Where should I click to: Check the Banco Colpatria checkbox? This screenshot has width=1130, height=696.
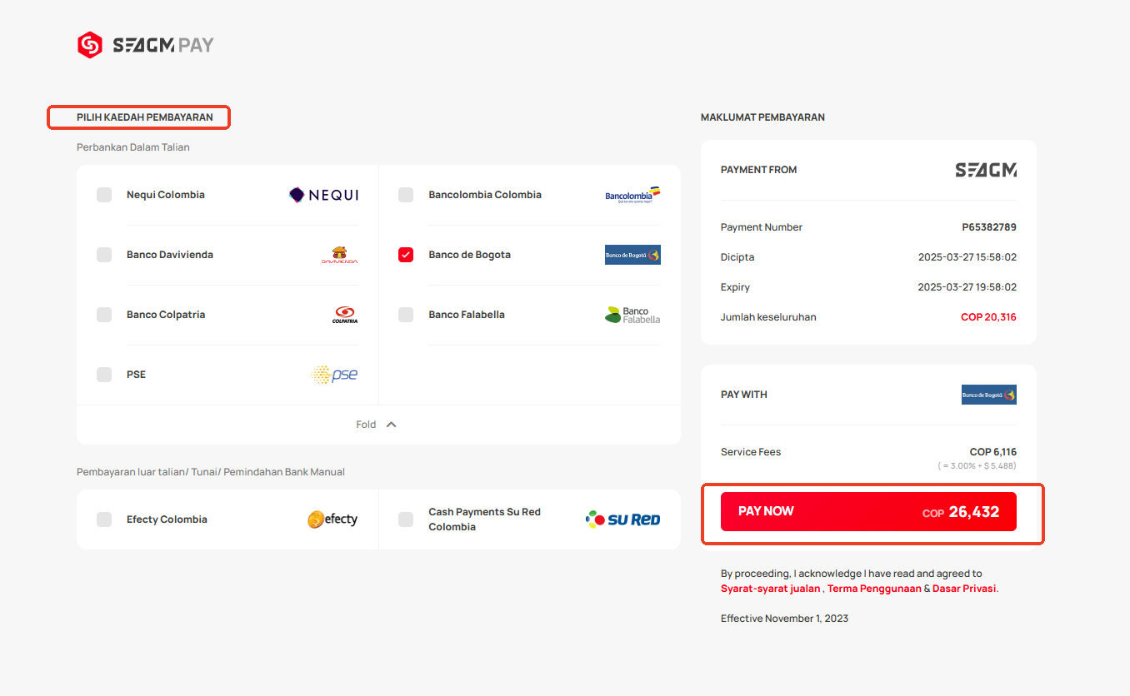[x=104, y=315]
